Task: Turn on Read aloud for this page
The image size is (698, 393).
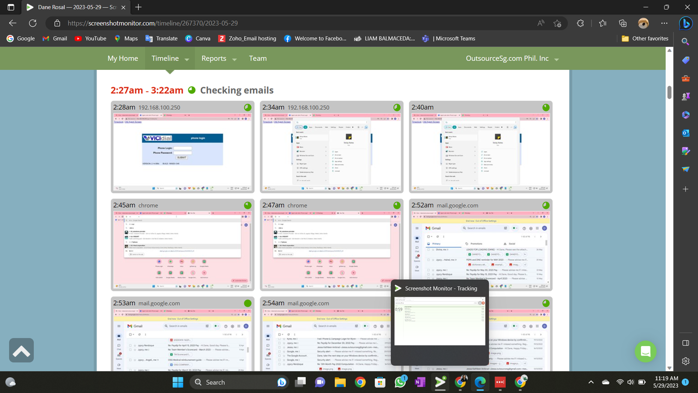Action: click(541, 23)
